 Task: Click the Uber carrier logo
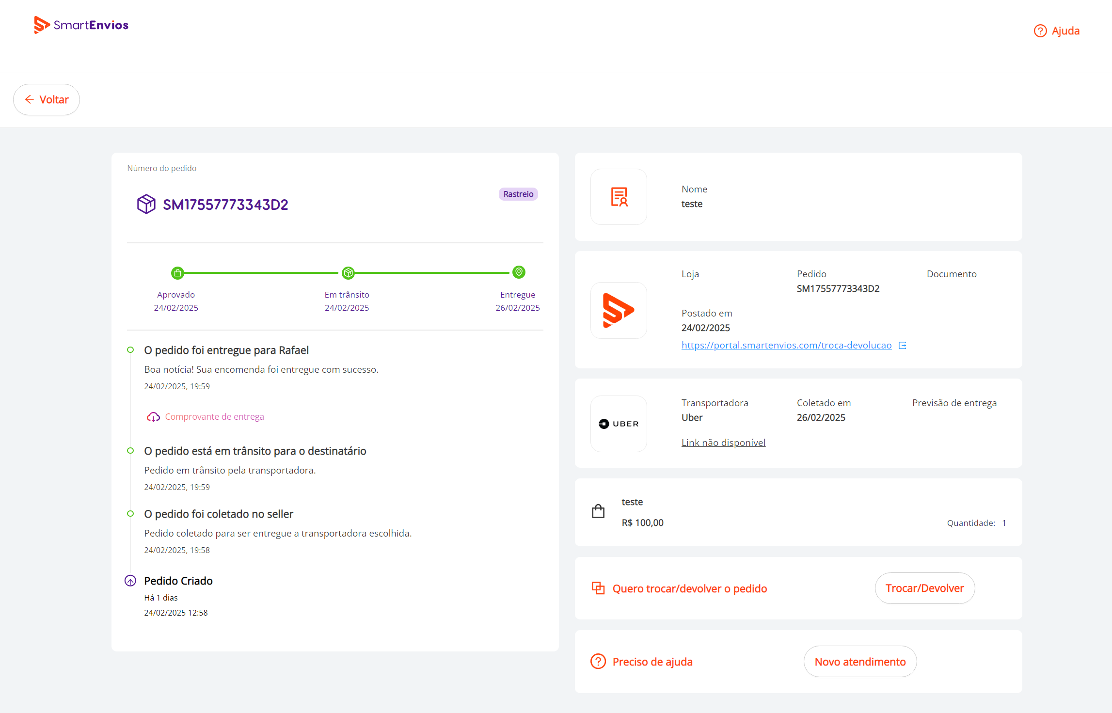619,424
